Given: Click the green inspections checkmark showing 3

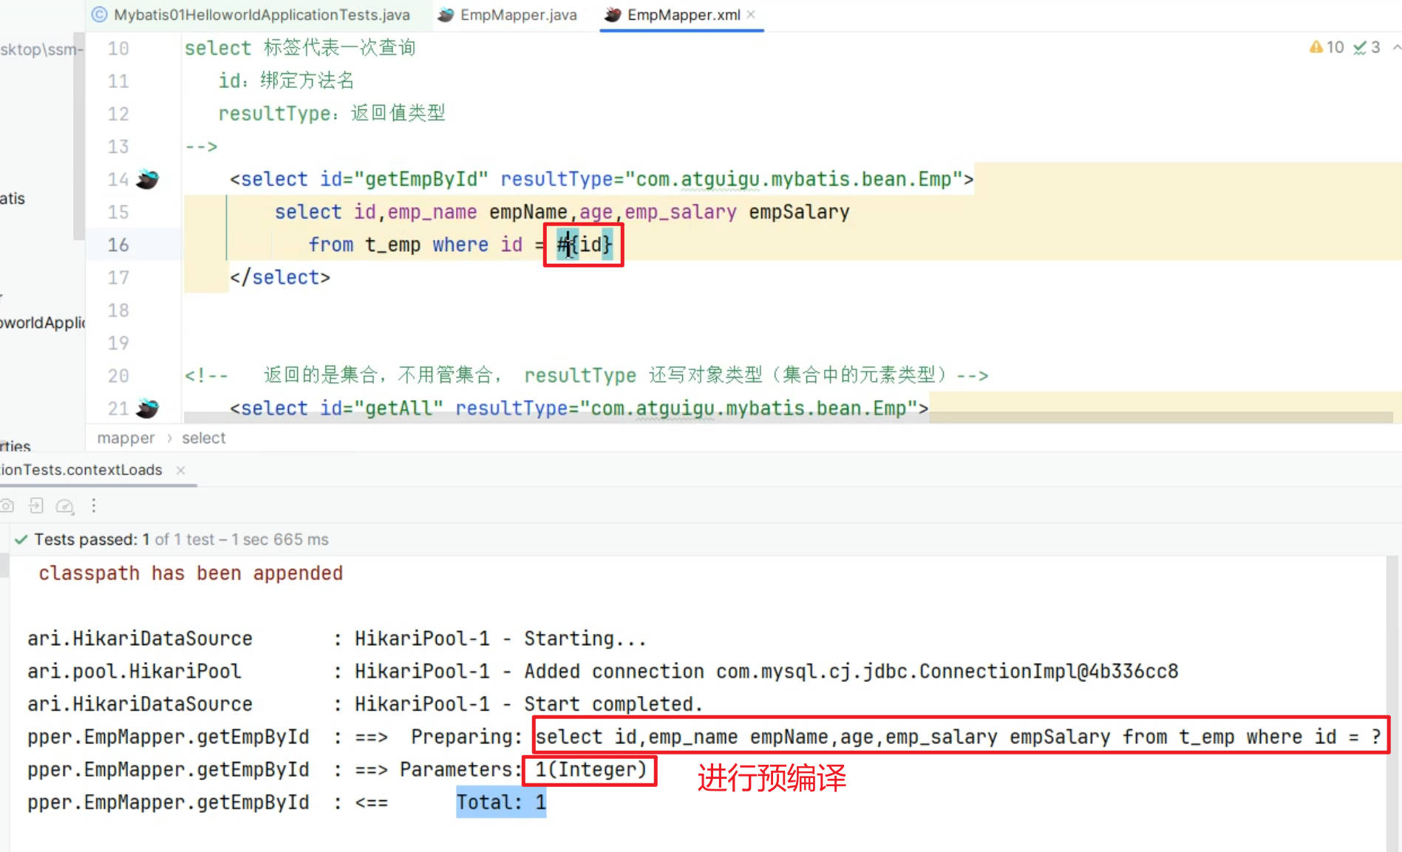Looking at the screenshot, I should coord(1364,47).
